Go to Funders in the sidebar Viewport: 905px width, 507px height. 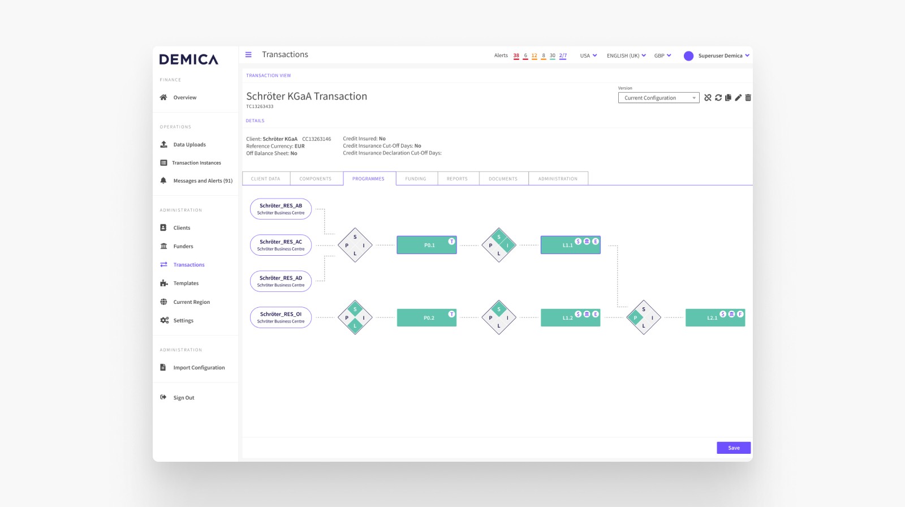[x=183, y=246]
